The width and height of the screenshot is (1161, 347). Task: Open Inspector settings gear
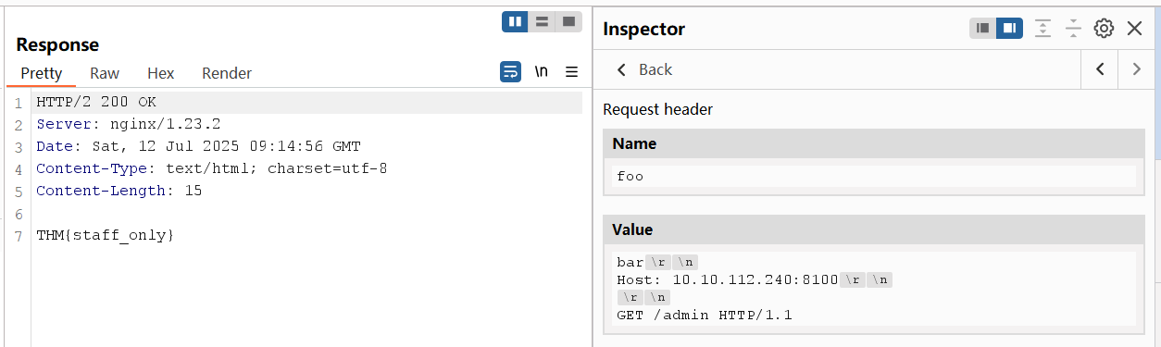(x=1104, y=29)
